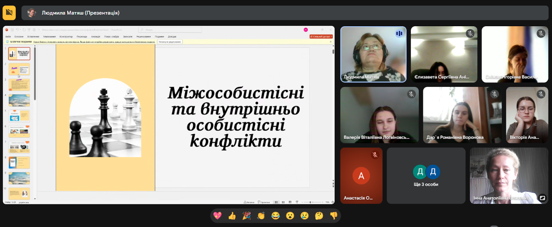Click the undo icon in PowerPoint title bar

tap(17, 30)
